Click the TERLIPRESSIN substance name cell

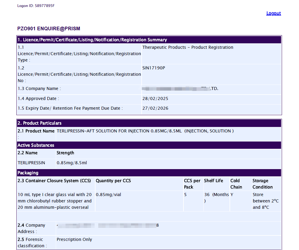31,163
